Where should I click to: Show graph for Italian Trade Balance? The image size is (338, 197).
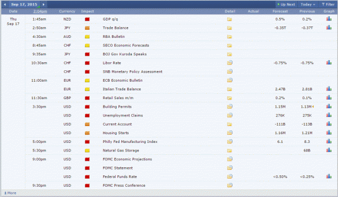tap(329, 89)
